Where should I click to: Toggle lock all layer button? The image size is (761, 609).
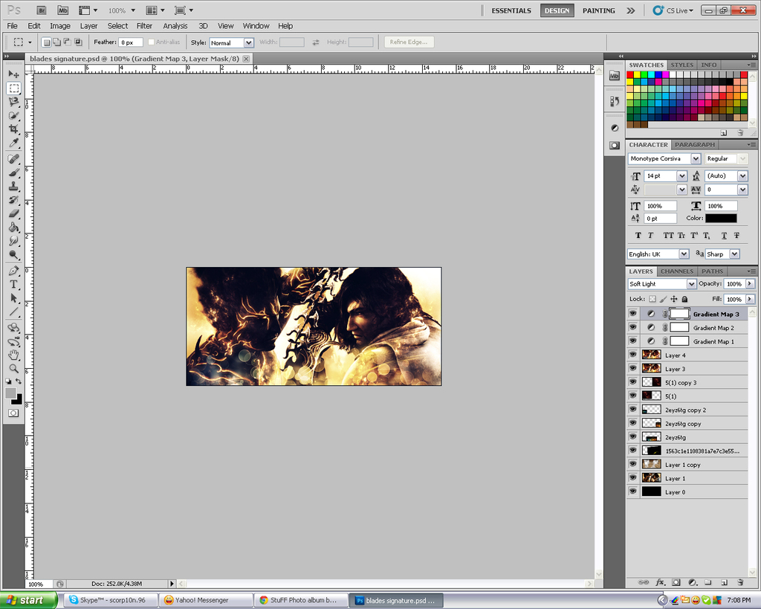(x=684, y=299)
